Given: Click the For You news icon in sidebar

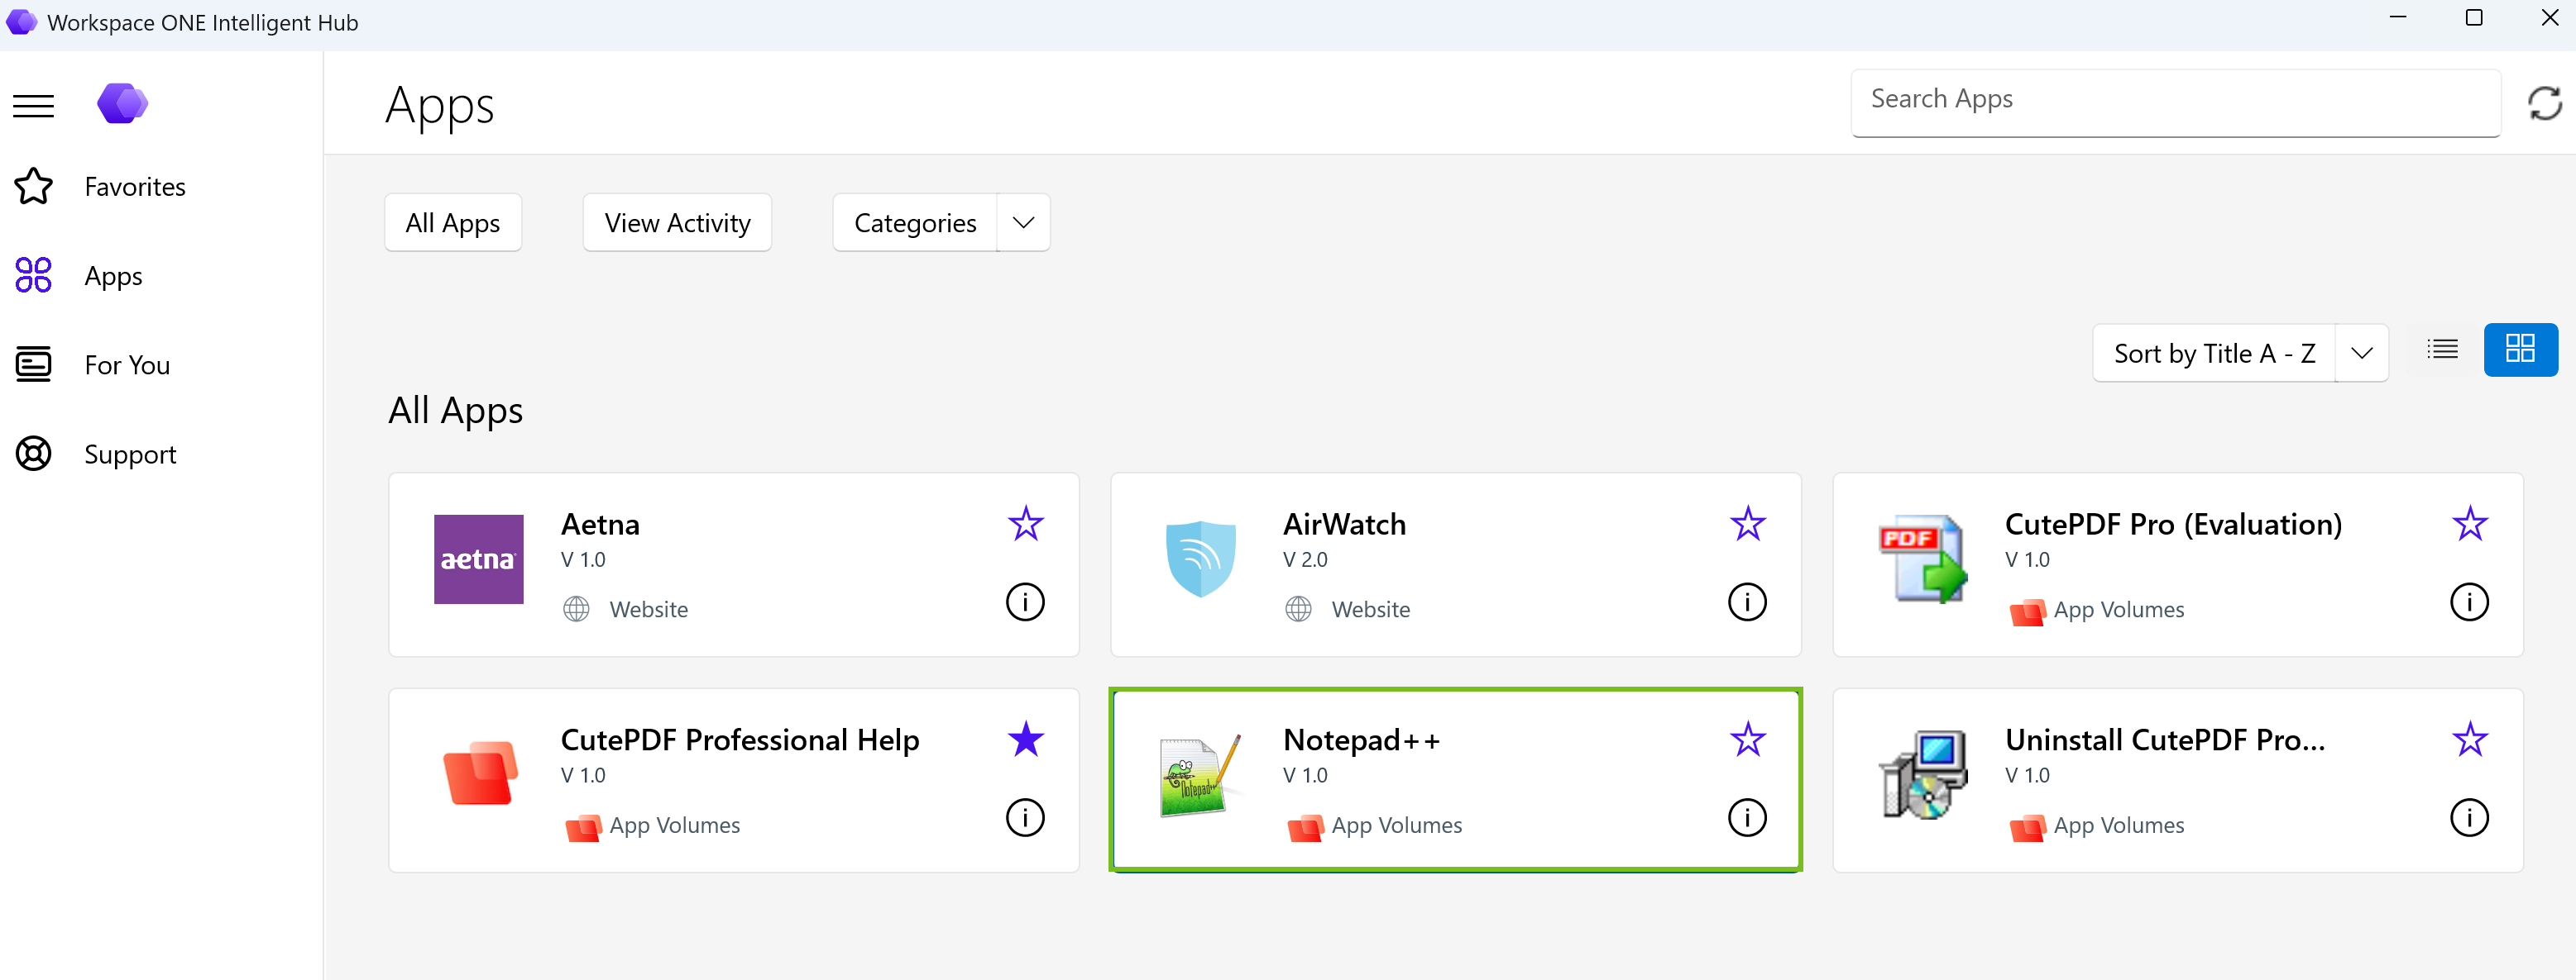Looking at the screenshot, I should click(33, 364).
